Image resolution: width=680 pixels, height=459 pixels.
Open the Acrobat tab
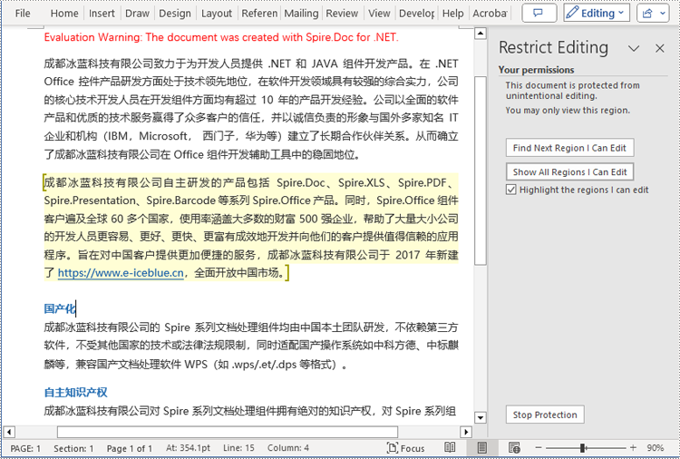[x=490, y=14]
